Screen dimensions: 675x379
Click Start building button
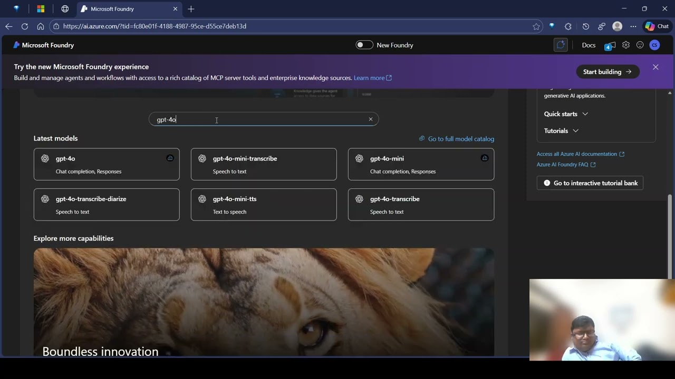point(607,72)
